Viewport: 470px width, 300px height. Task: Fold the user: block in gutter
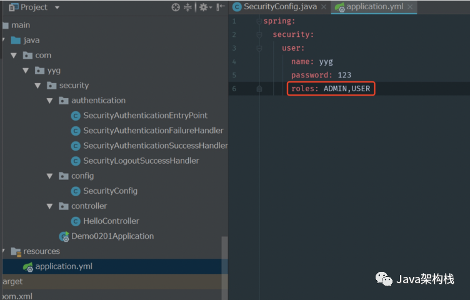[259, 48]
